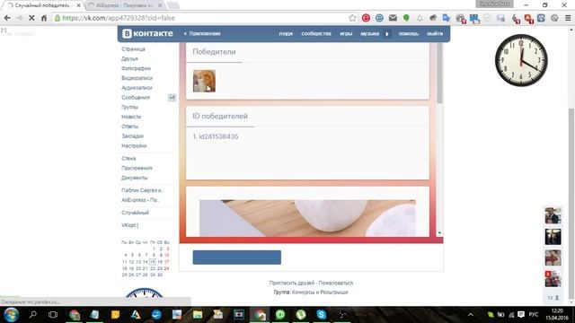This screenshot has width=575, height=323.
Task: Open 'AliExpress - По..' sidebar link
Action: [x=140, y=200]
